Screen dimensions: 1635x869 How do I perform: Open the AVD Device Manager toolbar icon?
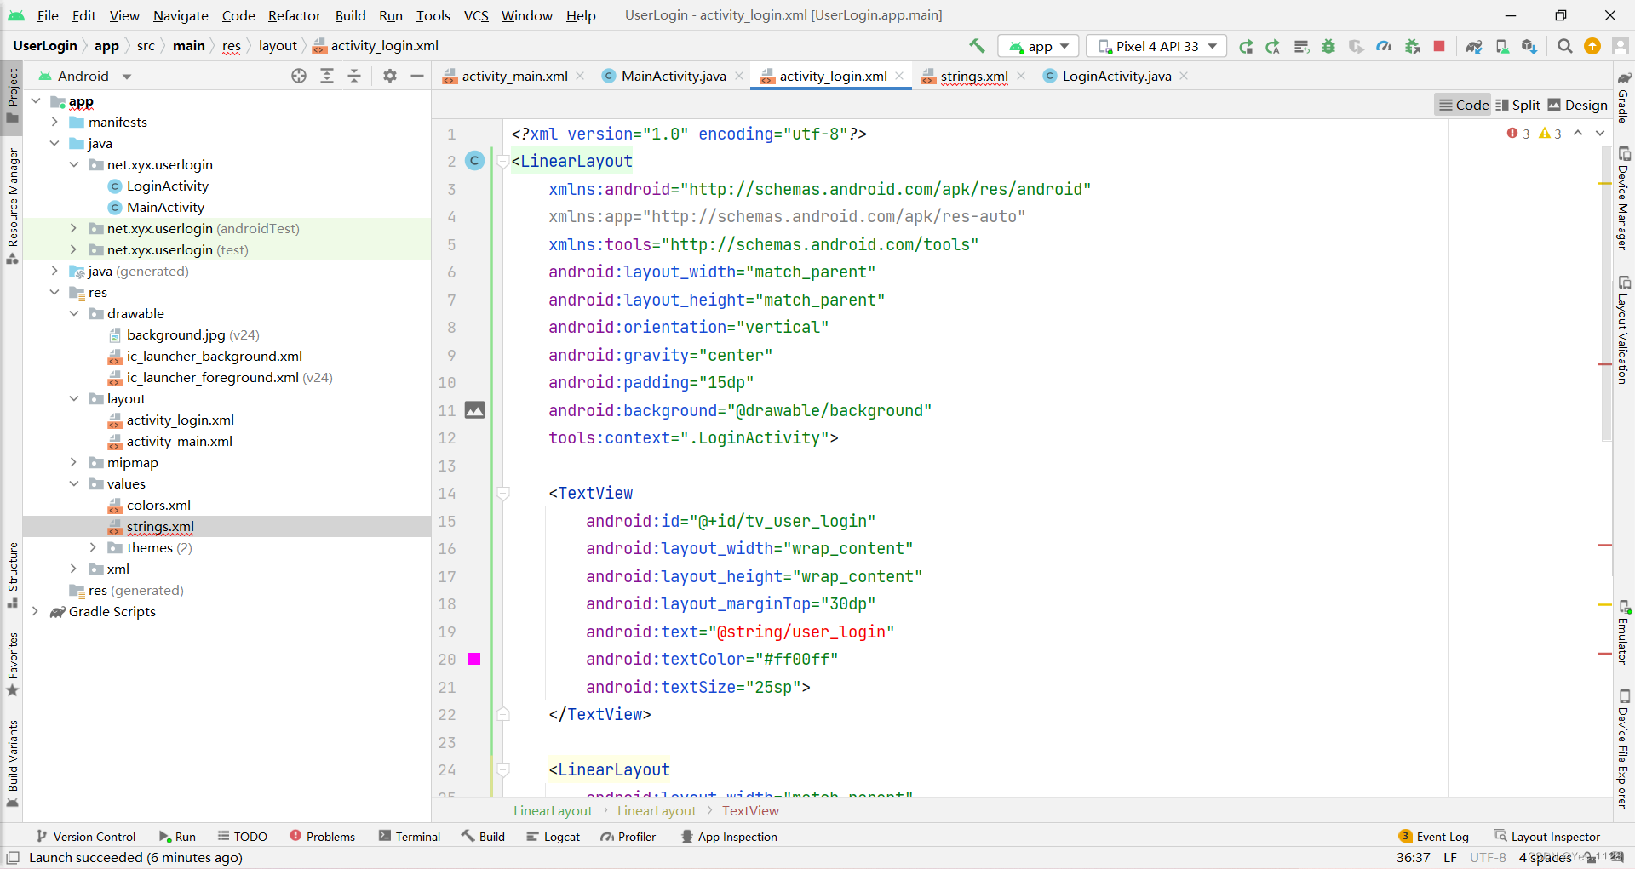coord(1502,46)
